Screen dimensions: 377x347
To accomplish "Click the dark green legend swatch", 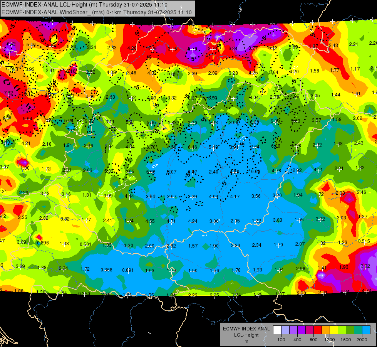I will click(x=350, y=330).
